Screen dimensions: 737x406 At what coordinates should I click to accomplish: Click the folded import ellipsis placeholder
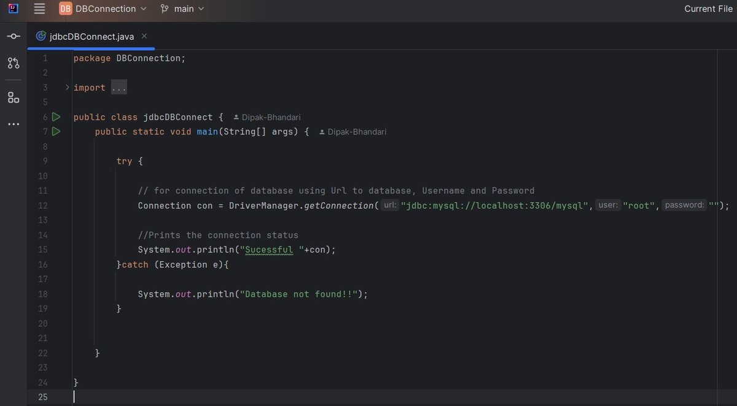point(119,88)
